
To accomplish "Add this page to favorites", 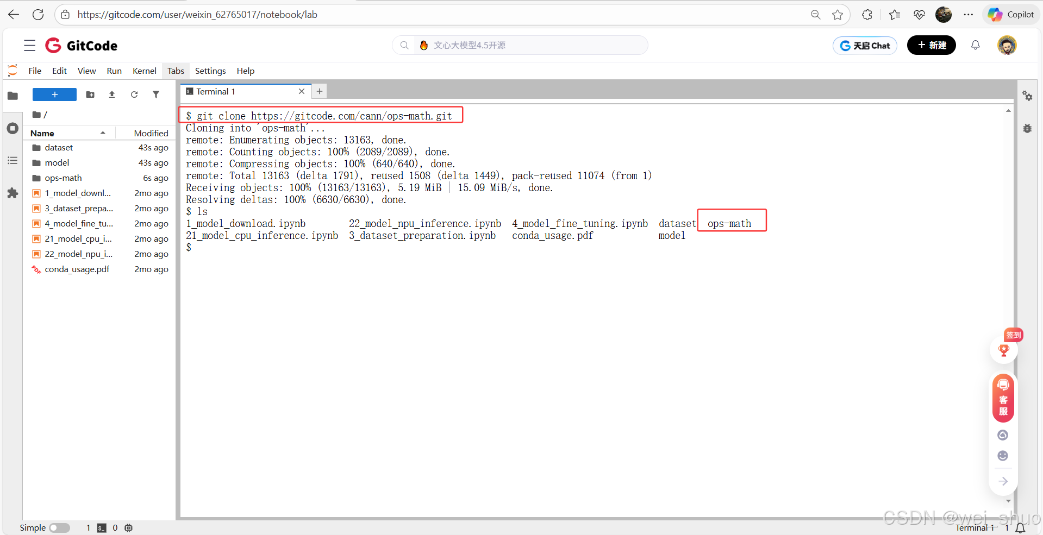I will tap(838, 15).
